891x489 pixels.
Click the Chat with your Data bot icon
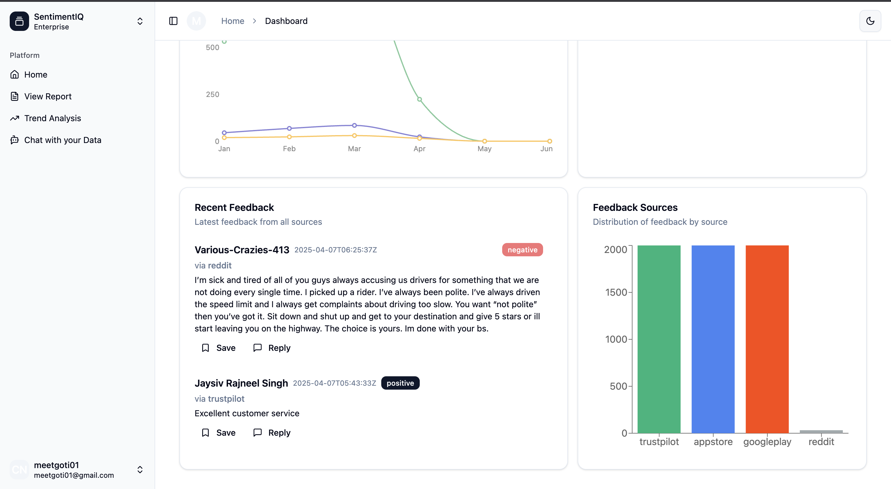pos(15,140)
